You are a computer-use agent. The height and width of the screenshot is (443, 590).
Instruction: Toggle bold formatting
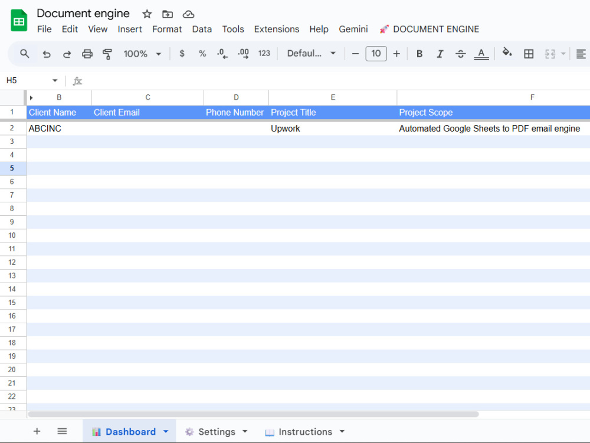(419, 54)
